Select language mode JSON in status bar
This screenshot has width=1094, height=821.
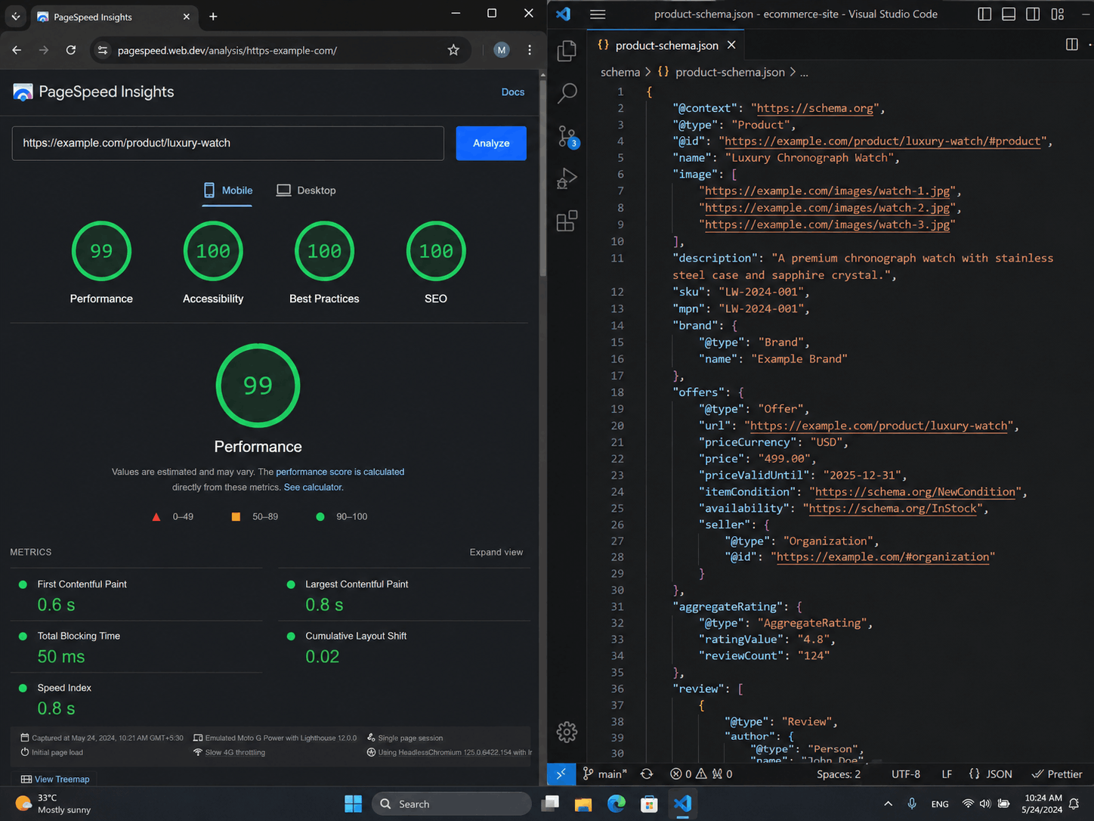tap(990, 773)
